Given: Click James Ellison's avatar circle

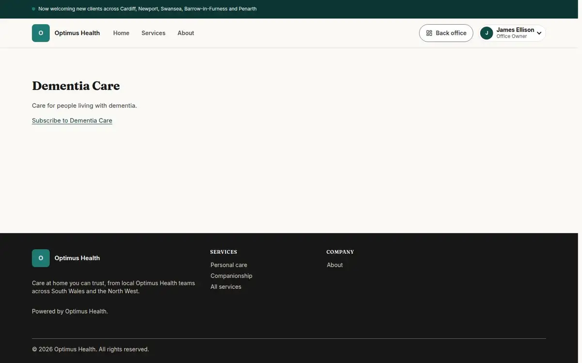Looking at the screenshot, I should [486, 33].
